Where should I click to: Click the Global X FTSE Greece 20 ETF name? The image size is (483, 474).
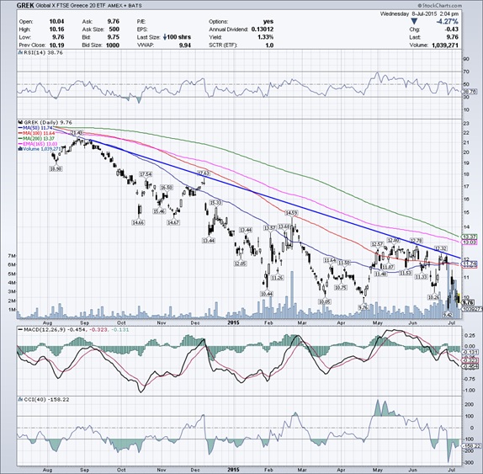pos(71,6)
